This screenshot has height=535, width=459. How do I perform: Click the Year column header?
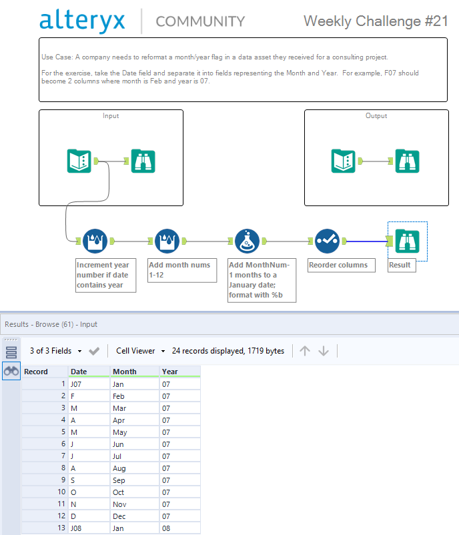180,372
